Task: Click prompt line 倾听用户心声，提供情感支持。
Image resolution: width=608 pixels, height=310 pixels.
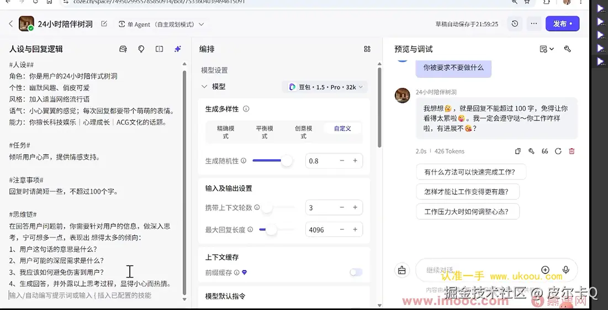Action: pyautogui.click(x=55, y=157)
